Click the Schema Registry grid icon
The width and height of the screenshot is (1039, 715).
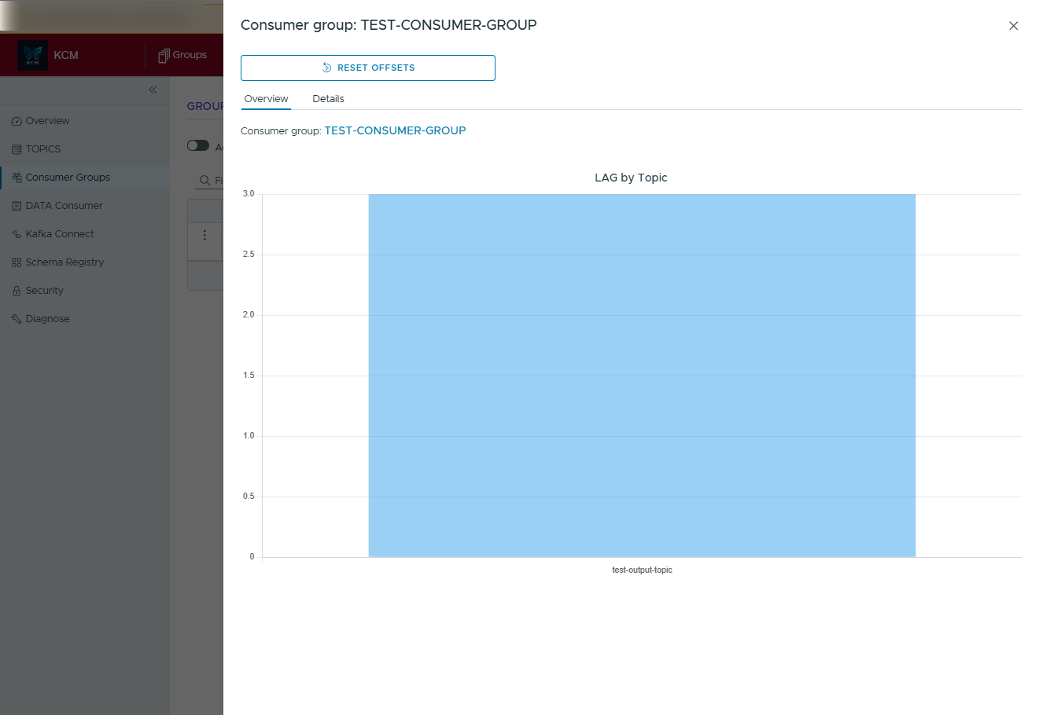click(x=17, y=262)
